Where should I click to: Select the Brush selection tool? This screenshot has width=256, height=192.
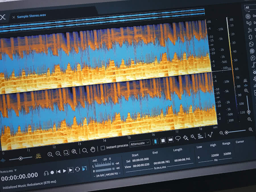click(186, 138)
